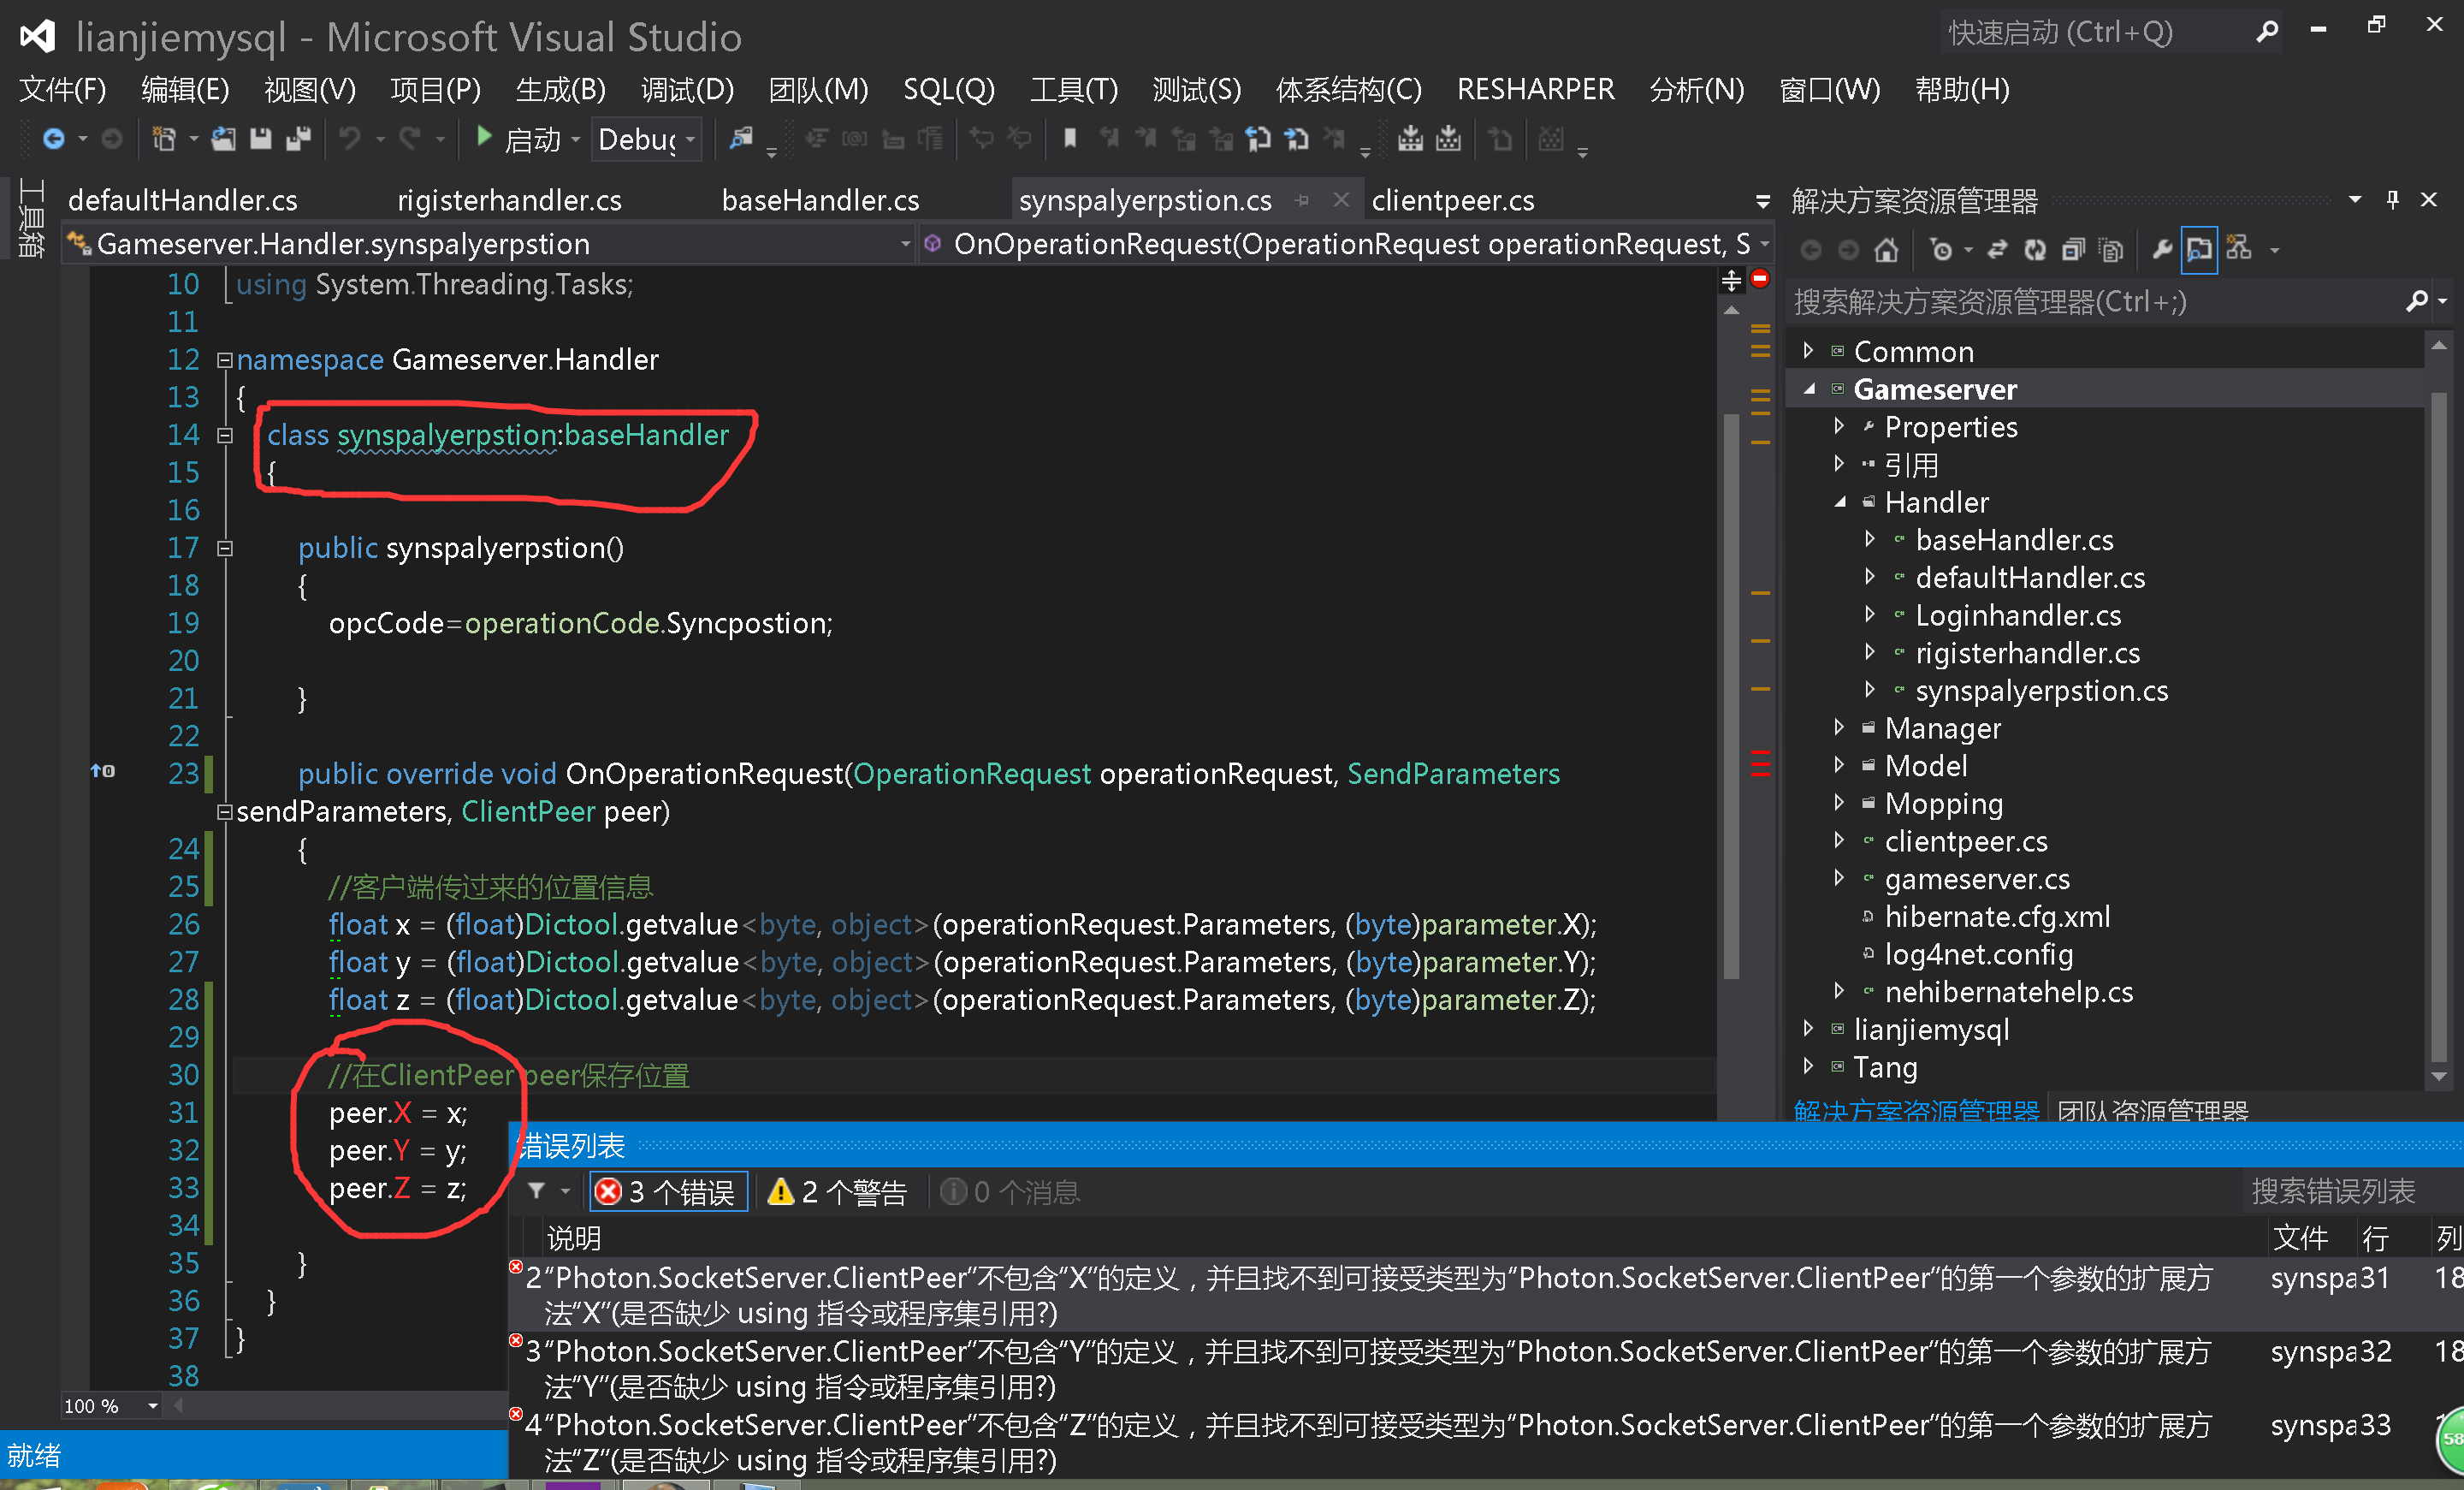Click the error list filter funnel icon
This screenshot has height=1490, width=2464.
537,1191
